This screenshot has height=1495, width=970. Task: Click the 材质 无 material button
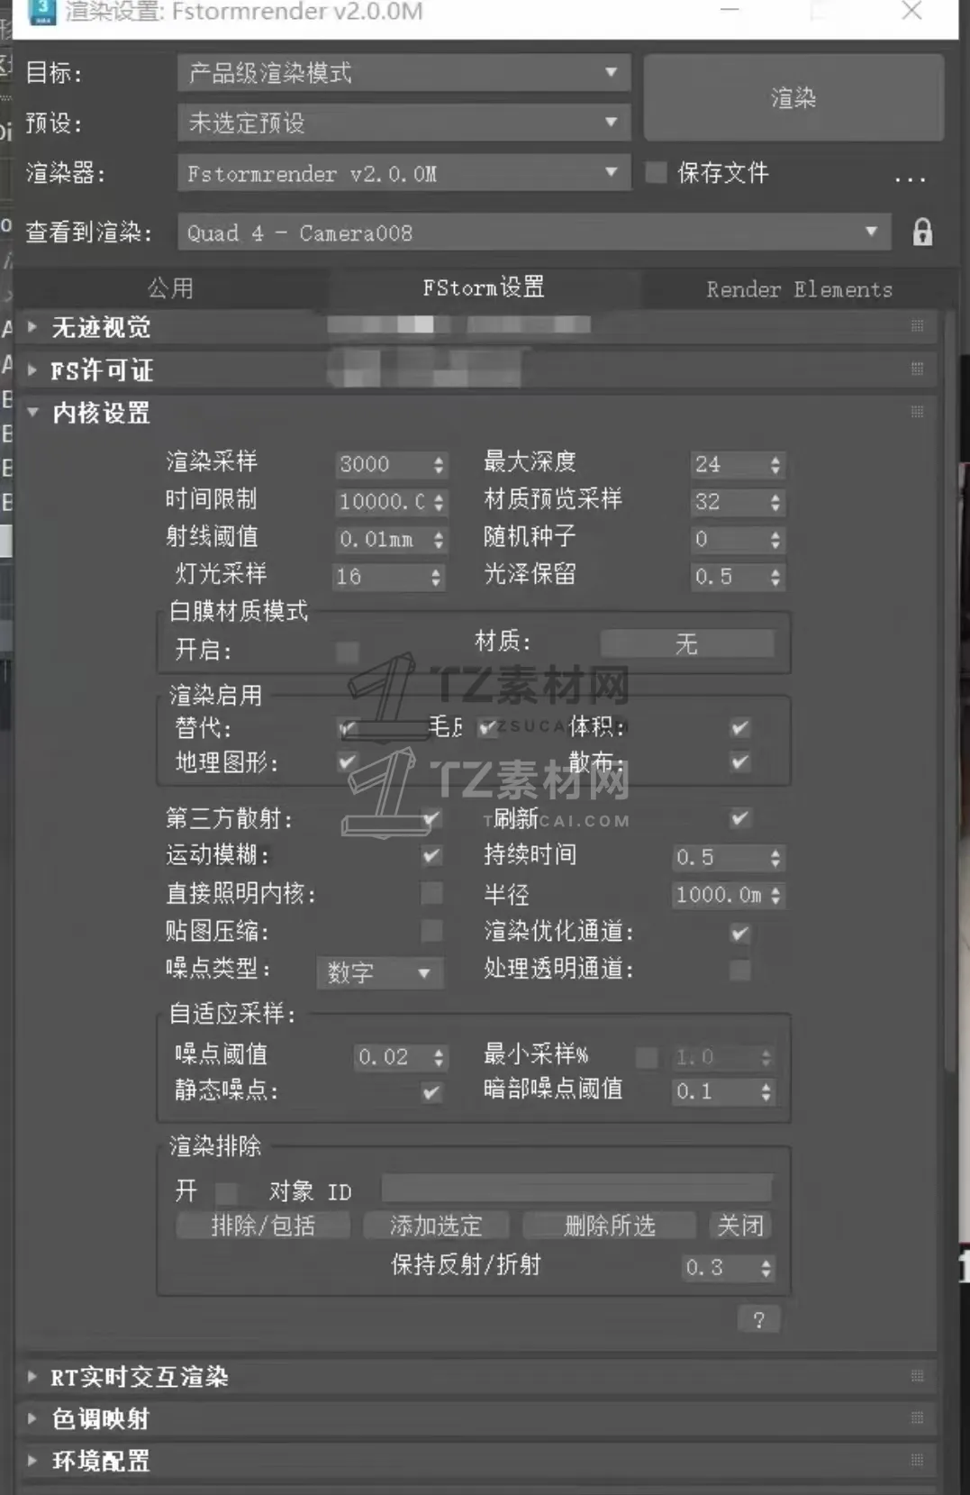(x=687, y=643)
